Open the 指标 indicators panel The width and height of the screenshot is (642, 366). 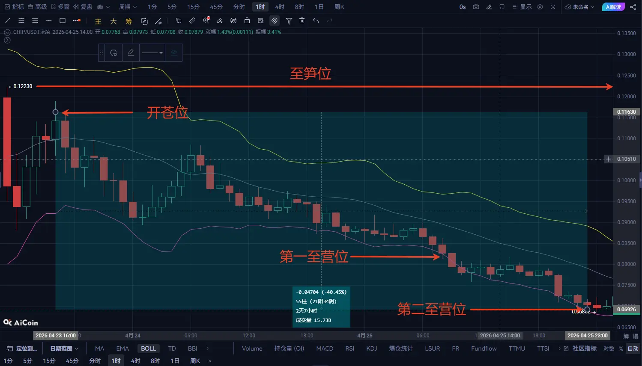(14, 7)
